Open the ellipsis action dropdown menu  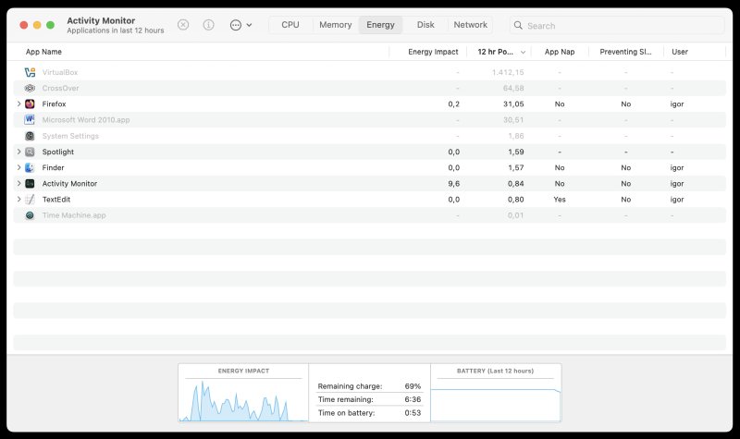point(240,25)
